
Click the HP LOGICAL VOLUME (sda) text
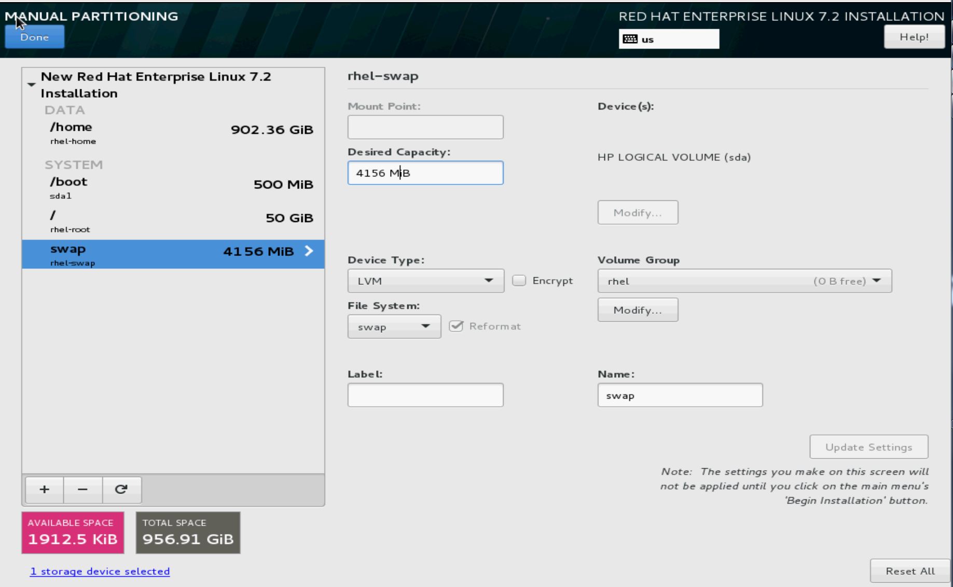pyautogui.click(x=674, y=157)
